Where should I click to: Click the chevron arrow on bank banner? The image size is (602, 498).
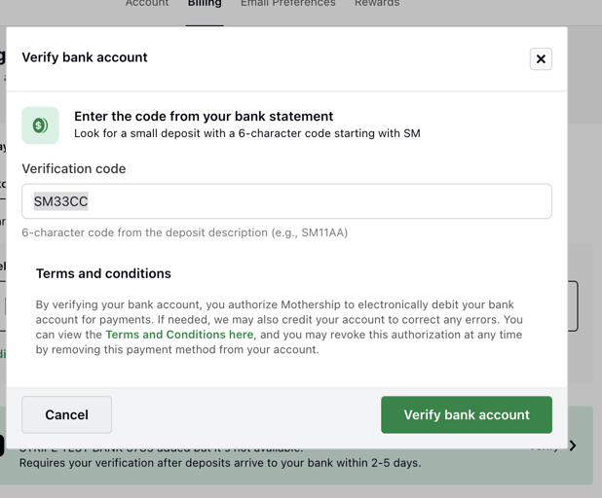(573, 445)
